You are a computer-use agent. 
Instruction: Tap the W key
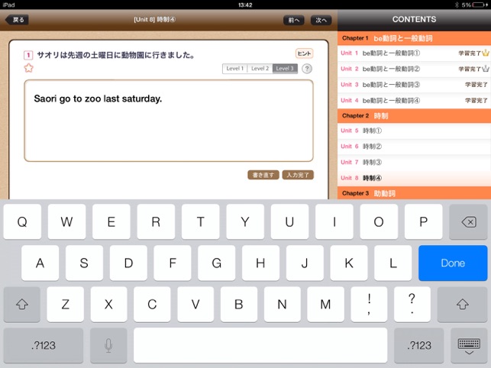click(66, 221)
